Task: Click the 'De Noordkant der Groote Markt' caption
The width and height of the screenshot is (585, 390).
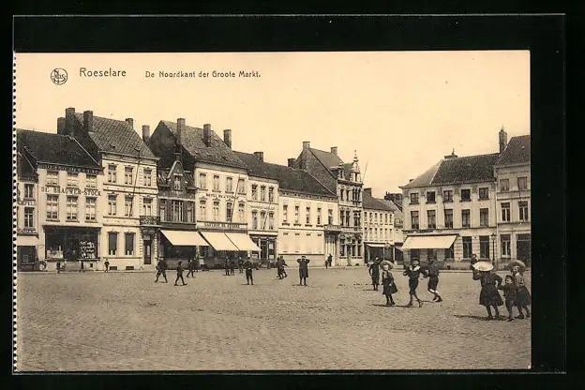Action: click(202, 74)
